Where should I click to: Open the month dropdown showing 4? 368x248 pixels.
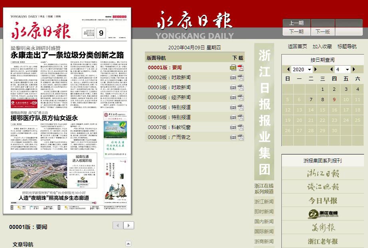[342, 70]
